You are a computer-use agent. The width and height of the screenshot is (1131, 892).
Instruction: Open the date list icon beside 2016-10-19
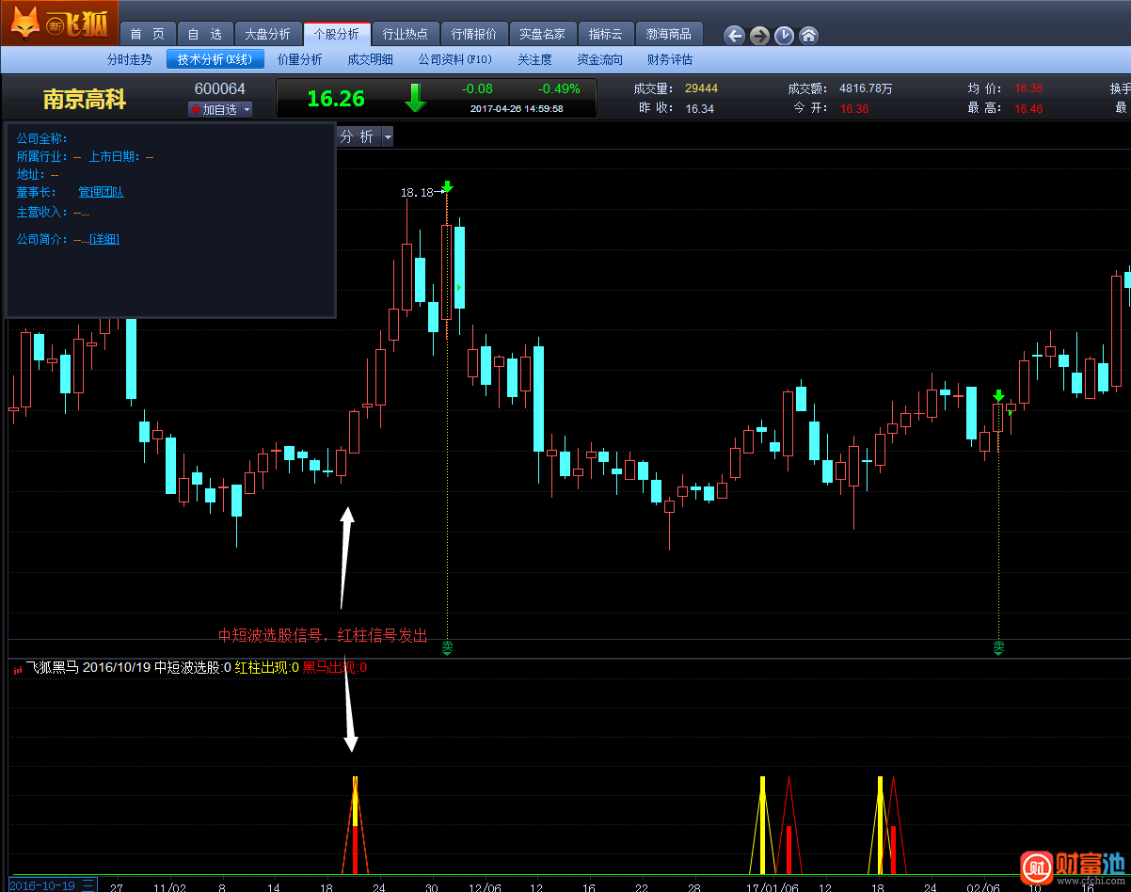[88, 884]
